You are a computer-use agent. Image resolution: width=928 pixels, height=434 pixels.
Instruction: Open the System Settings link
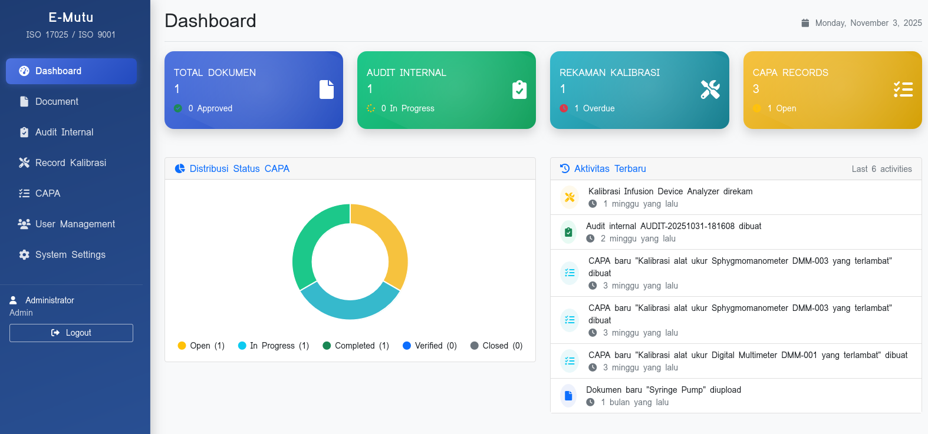click(x=70, y=255)
